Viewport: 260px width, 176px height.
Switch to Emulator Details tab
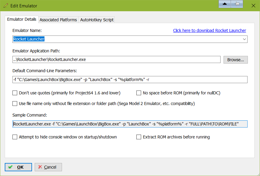point(22,19)
